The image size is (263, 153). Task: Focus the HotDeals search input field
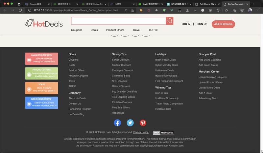point(118,21)
